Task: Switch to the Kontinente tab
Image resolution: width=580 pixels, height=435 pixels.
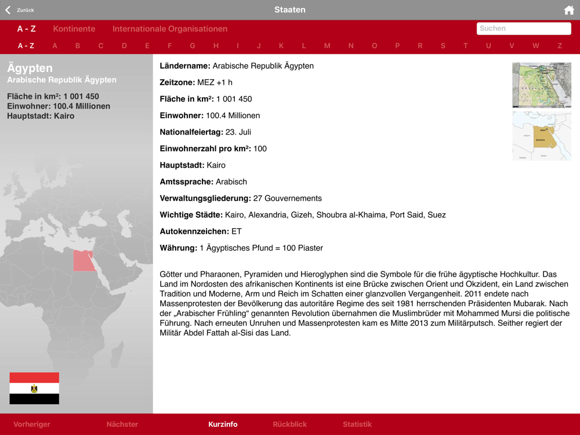Action: pyautogui.click(x=74, y=29)
